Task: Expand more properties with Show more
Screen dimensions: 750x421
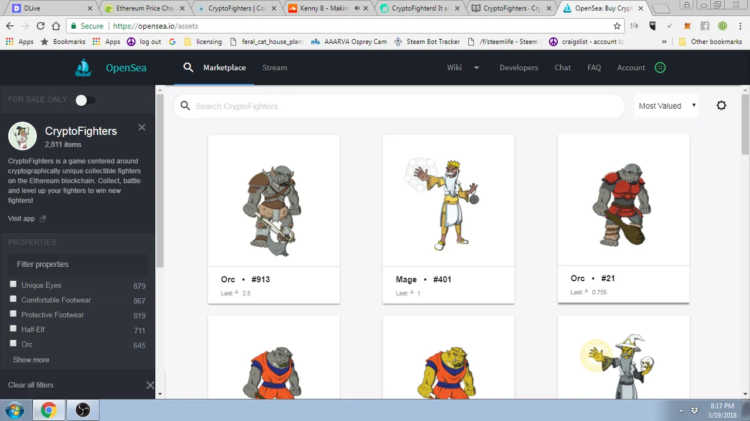Action: click(31, 360)
